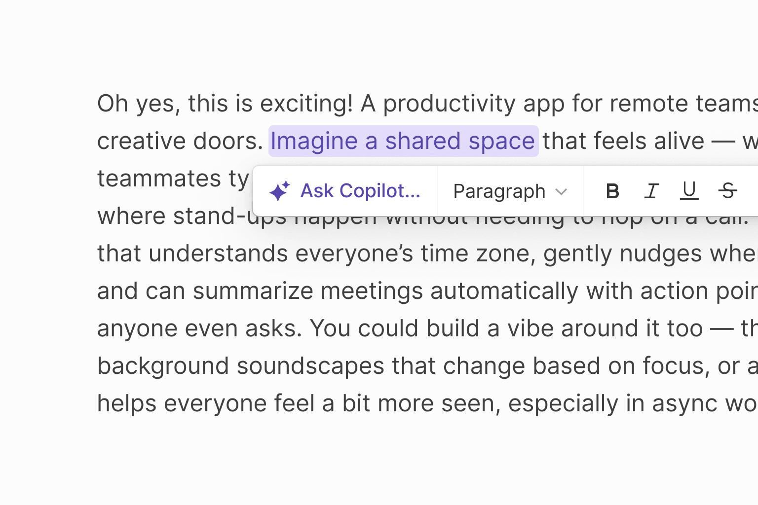The width and height of the screenshot is (758, 505).
Task: Click the chevron beside Paragraph
Action: [x=561, y=192]
